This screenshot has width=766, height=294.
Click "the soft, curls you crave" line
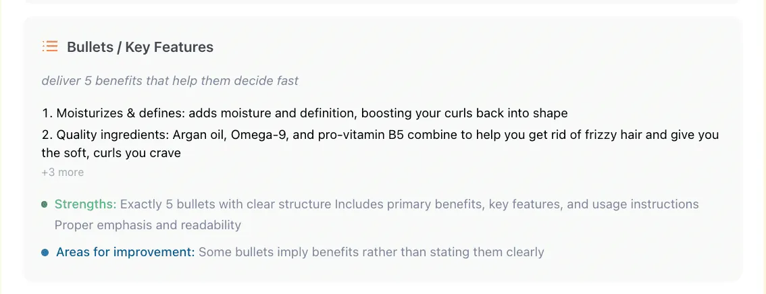[x=111, y=153]
